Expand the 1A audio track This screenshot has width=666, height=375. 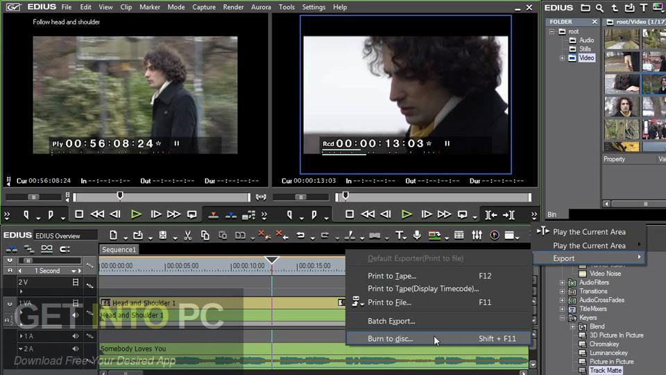[21, 336]
